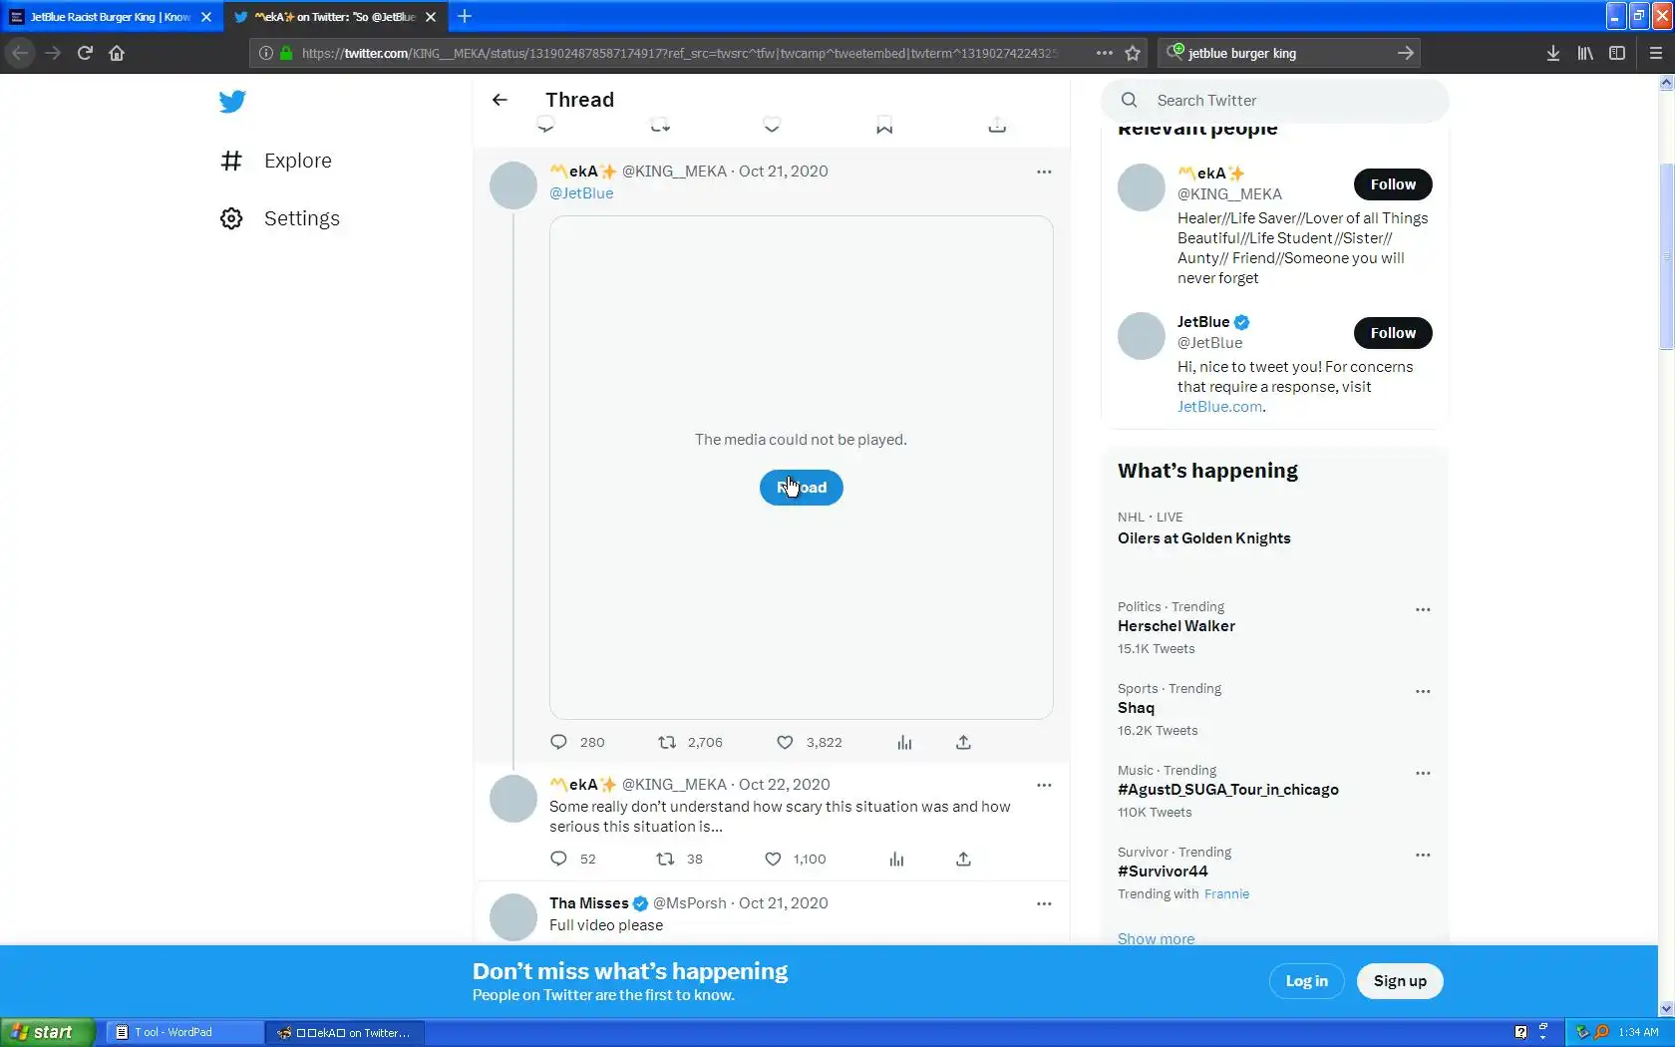Show site information for twitter.com
The width and height of the screenshot is (1675, 1047).
pyautogui.click(x=266, y=53)
